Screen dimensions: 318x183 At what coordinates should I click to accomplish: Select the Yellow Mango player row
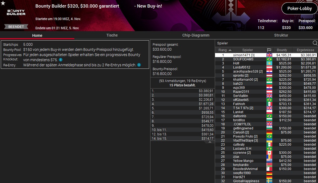coord(266,161)
